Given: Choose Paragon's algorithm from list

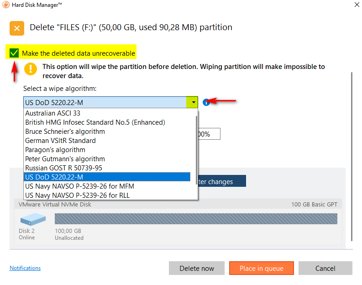Looking at the screenshot, I should 55,150.
